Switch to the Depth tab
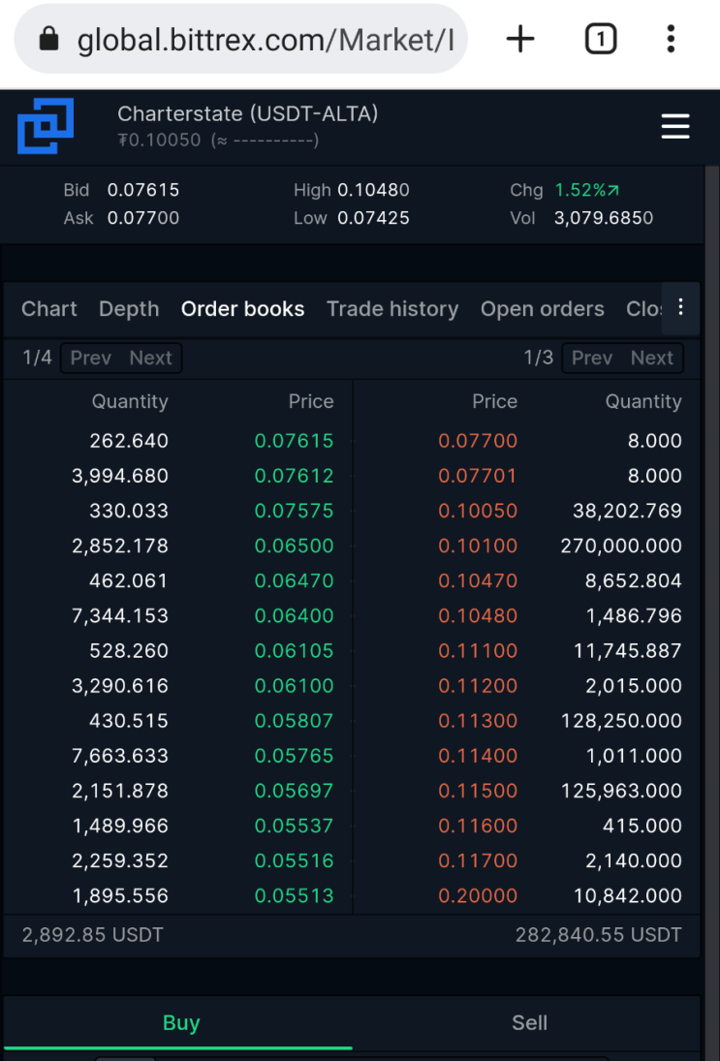Viewport: 720px width, 1061px height. point(129,309)
